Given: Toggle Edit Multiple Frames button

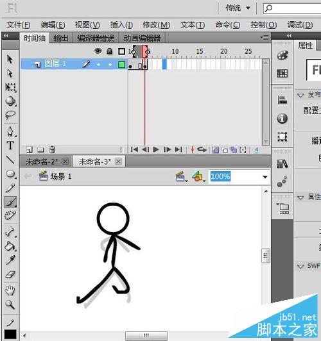Looking at the screenshot, I should click(x=234, y=150).
